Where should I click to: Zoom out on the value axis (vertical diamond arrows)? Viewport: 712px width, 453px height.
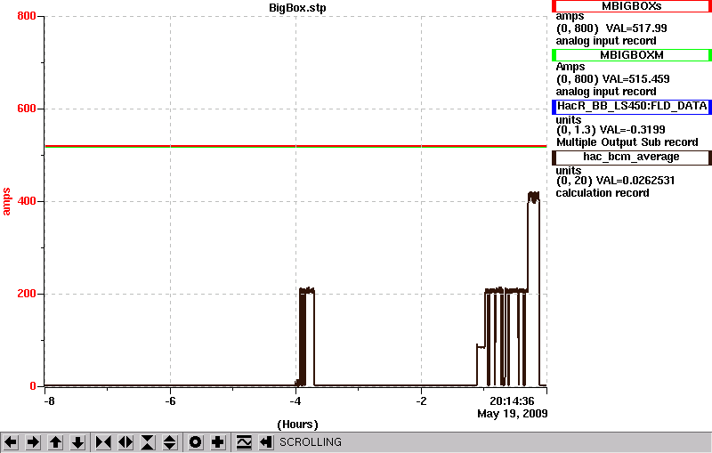point(170,442)
